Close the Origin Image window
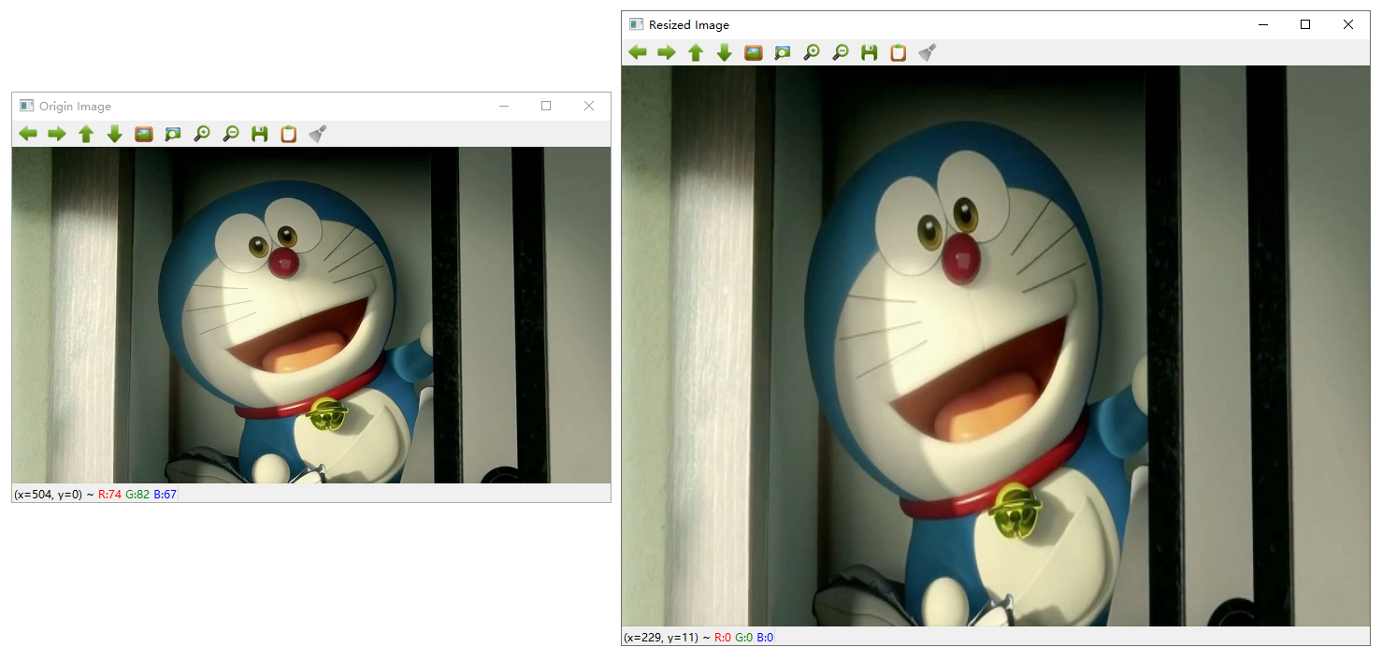 click(x=589, y=106)
